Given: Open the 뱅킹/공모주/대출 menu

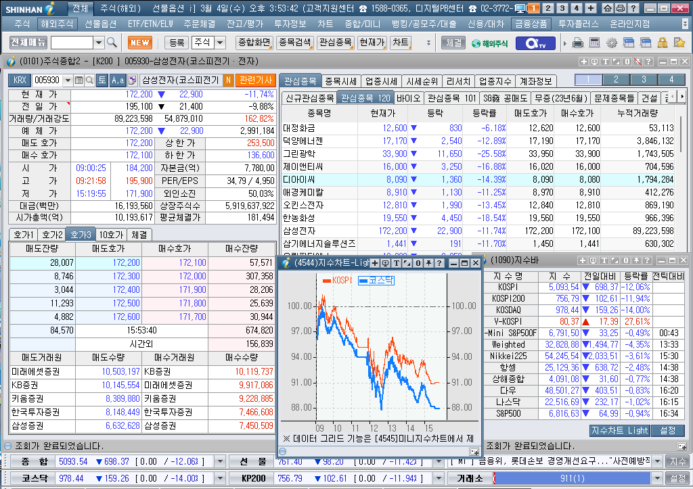Looking at the screenshot, I should point(424,24).
